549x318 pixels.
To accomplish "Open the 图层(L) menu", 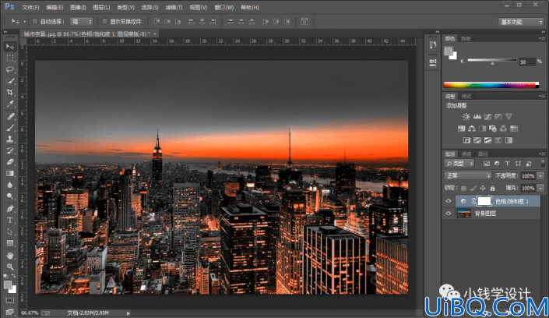I will pos(101,7).
